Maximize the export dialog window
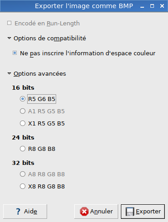 click(152, 6)
